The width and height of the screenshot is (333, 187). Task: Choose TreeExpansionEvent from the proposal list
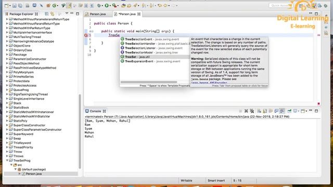click(x=155, y=61)
